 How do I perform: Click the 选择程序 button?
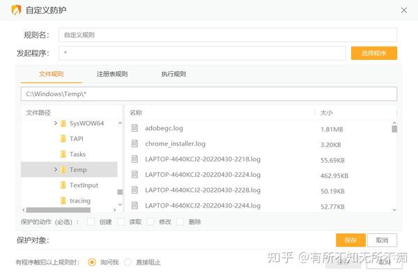(374, 53)
